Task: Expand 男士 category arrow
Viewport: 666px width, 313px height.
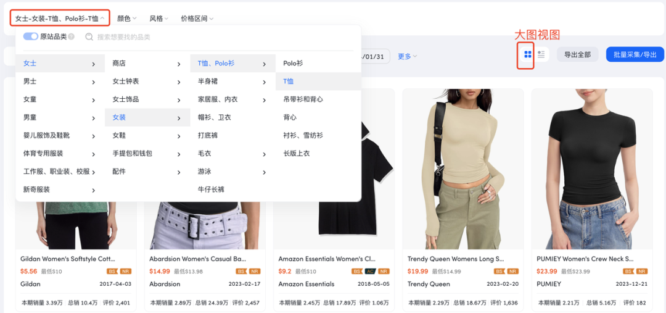Action: coord(94,82)
